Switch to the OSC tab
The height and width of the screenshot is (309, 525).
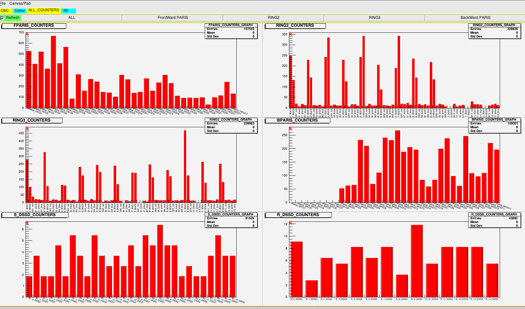point(5,11)
